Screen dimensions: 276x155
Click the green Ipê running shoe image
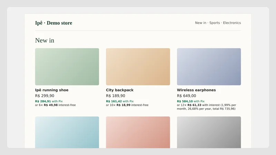pyautogui.click(x=67, y=66)
